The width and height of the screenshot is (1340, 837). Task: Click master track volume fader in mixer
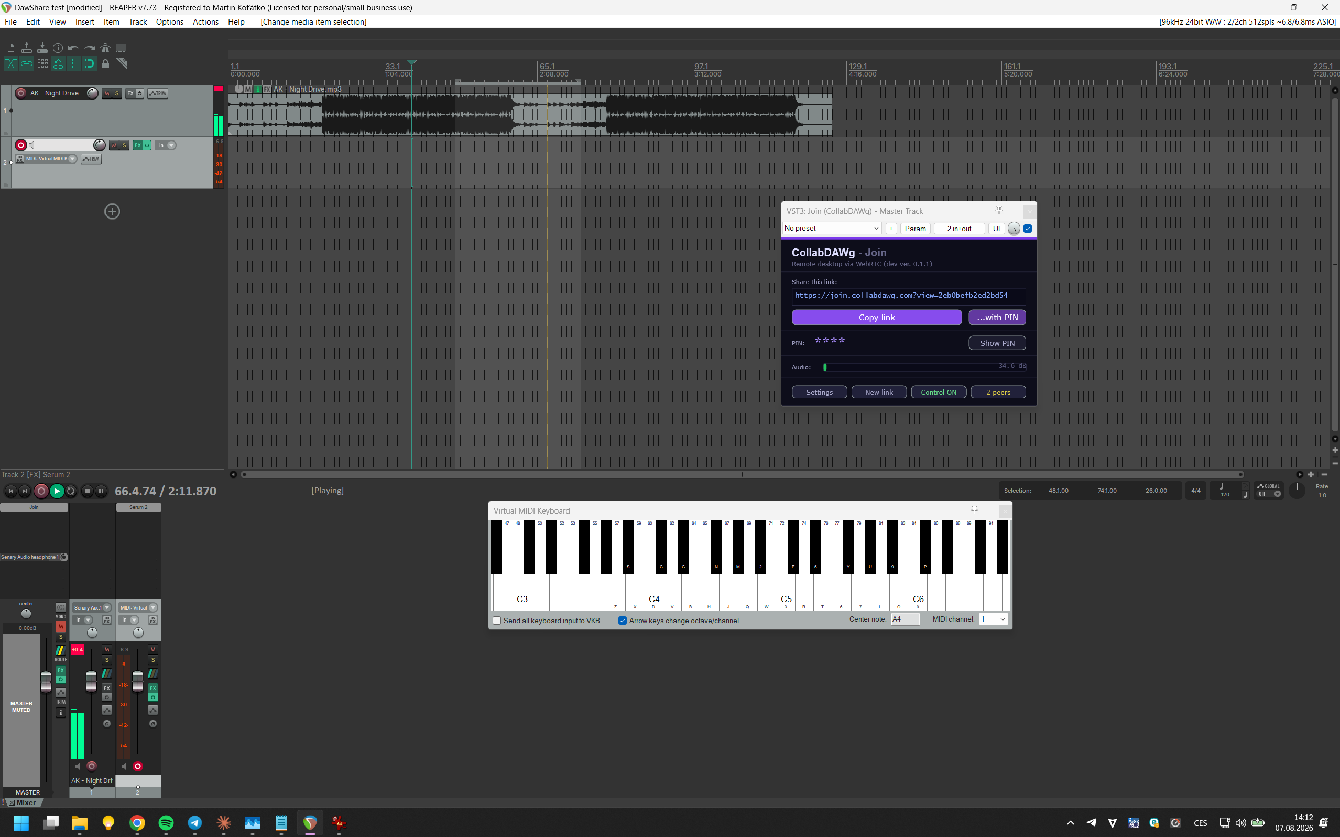pos(46,682)
